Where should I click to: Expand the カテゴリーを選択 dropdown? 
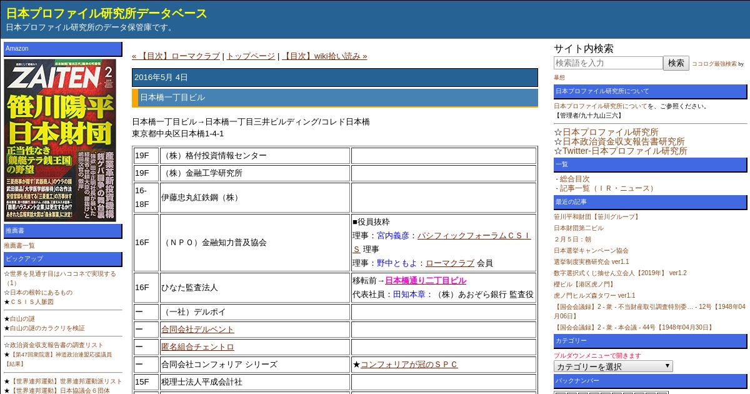point(613,366)
